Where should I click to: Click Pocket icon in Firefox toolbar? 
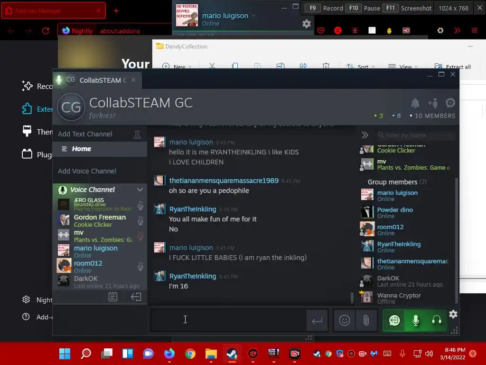pos(321,30)
